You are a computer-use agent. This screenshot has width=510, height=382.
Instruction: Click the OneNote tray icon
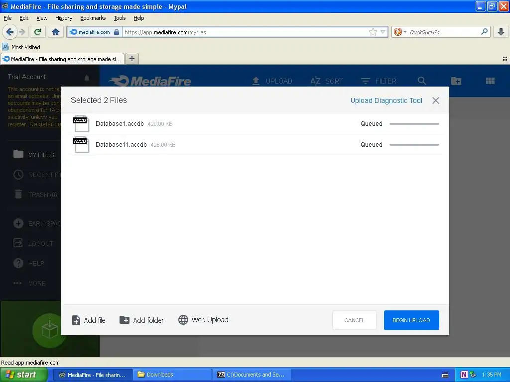tap(464, 375)
